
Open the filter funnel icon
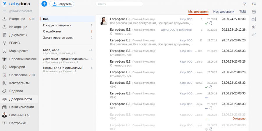point(245,4)
